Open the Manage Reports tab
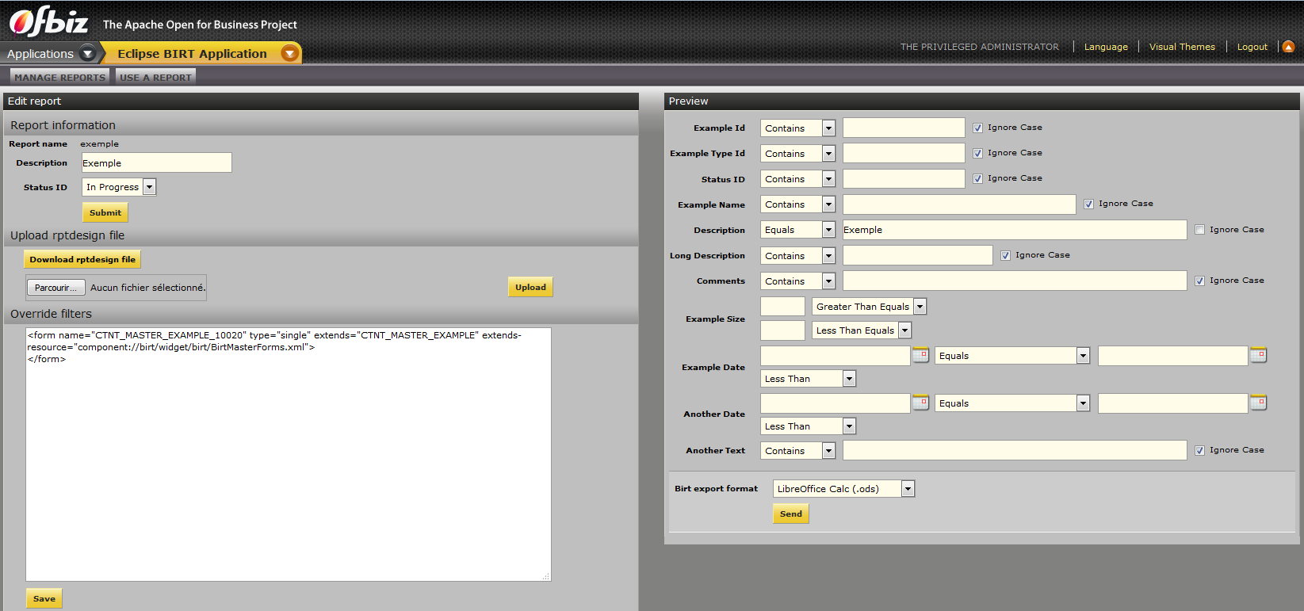 [x=59, y=77]
